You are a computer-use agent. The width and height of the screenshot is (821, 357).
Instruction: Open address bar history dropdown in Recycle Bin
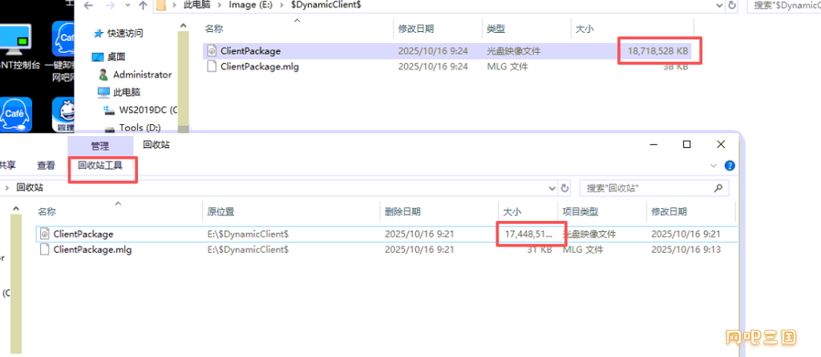coord(551,187)
